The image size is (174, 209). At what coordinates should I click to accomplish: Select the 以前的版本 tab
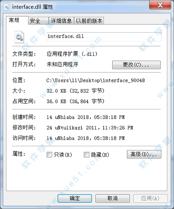click(89, 21)
